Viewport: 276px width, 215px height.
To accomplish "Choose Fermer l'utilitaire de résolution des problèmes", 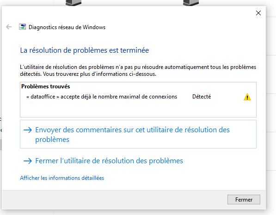I will [x=109, y=161].
